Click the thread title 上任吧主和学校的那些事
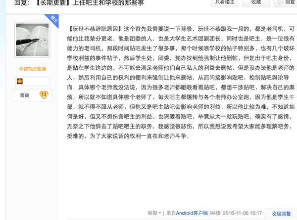Image resolution: width=297 pixels, height=220 pixels. [x=108, y=2]
